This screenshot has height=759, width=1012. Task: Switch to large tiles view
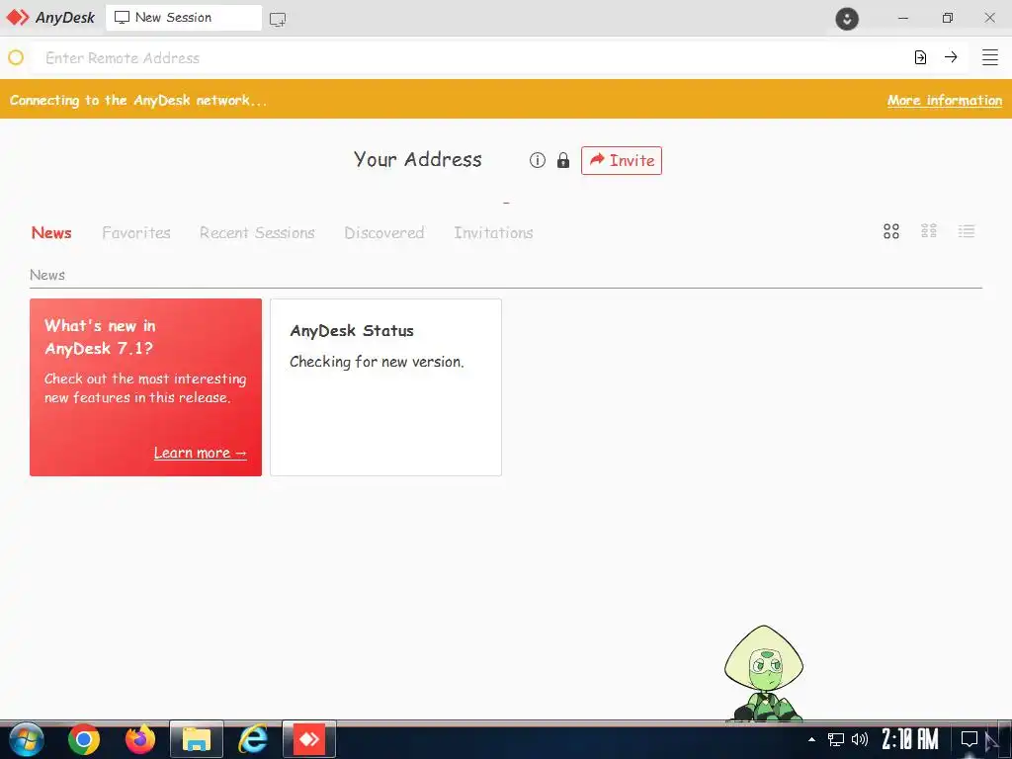click(x=891, y=231)
